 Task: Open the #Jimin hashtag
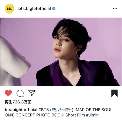(x=92, y=115)
